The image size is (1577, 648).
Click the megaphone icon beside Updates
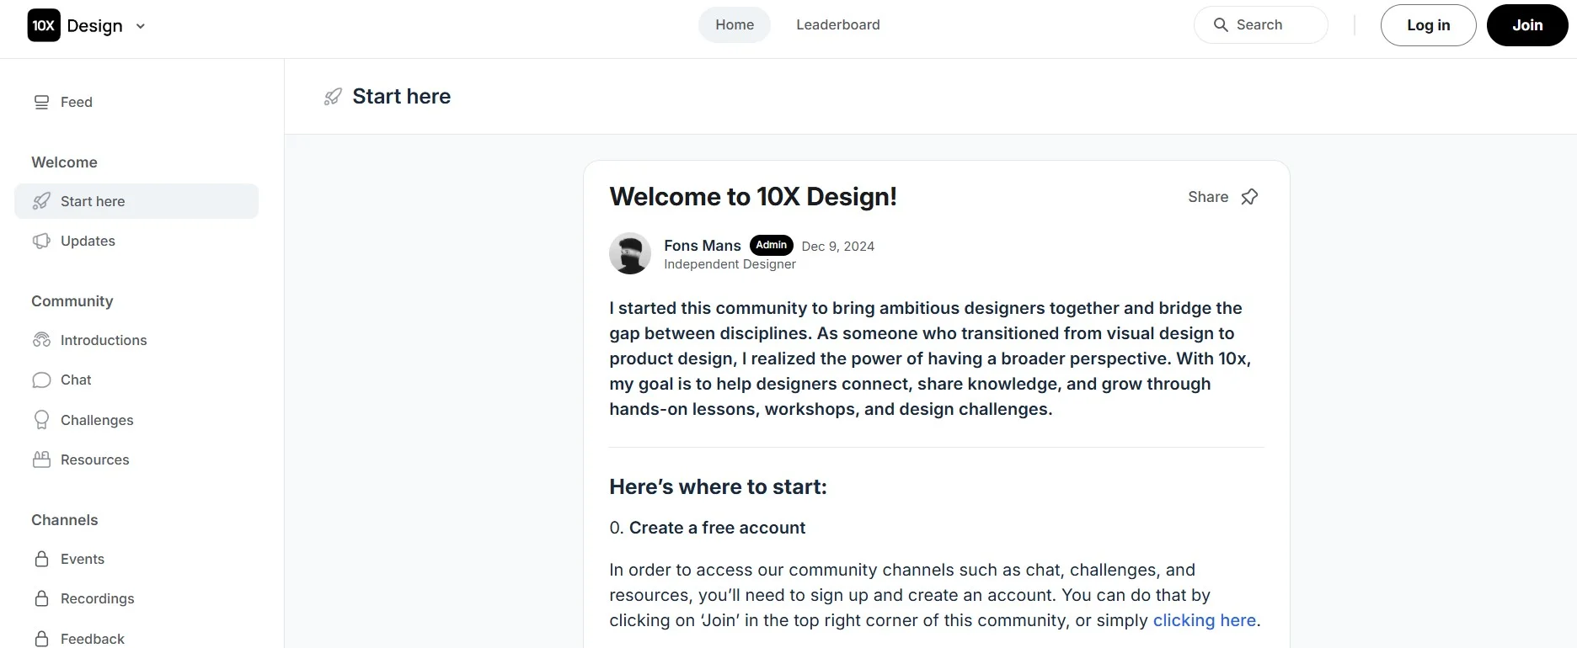(x=41, y=241)
